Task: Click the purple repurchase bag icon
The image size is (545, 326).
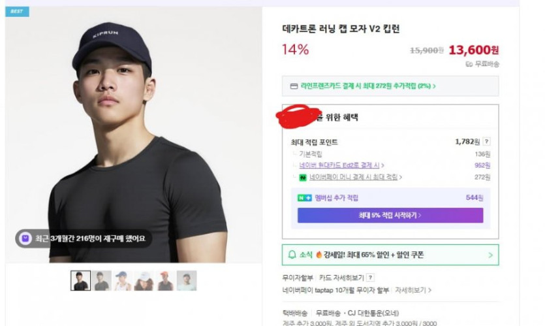Action: pos(25,238)
